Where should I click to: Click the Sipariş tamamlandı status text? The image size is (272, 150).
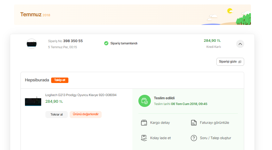click(124, 43)
